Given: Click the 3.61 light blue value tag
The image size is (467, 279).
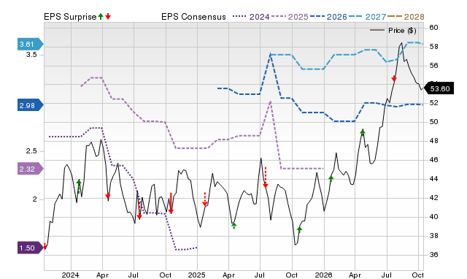Looking at the screenshot, I should point(31,45).
